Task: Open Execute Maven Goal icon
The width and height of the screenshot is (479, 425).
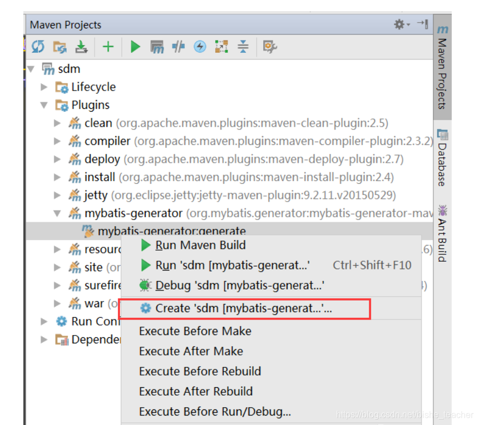Action: click(157, 47)
